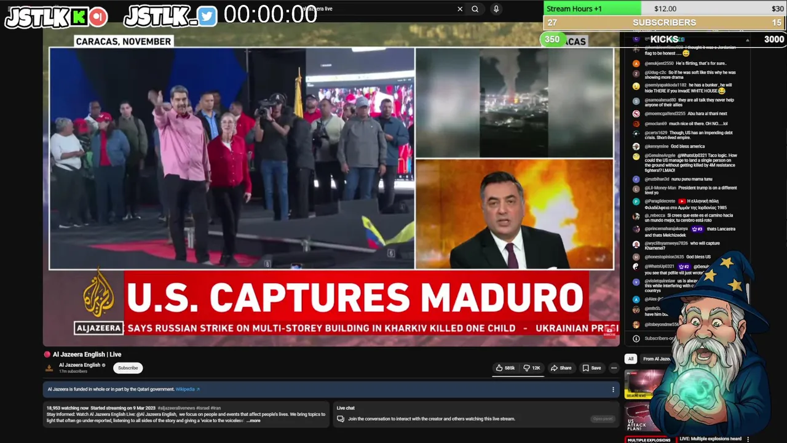Click the Twitter bird icon in overlay

pyautogui.click(x=208, y=17)
